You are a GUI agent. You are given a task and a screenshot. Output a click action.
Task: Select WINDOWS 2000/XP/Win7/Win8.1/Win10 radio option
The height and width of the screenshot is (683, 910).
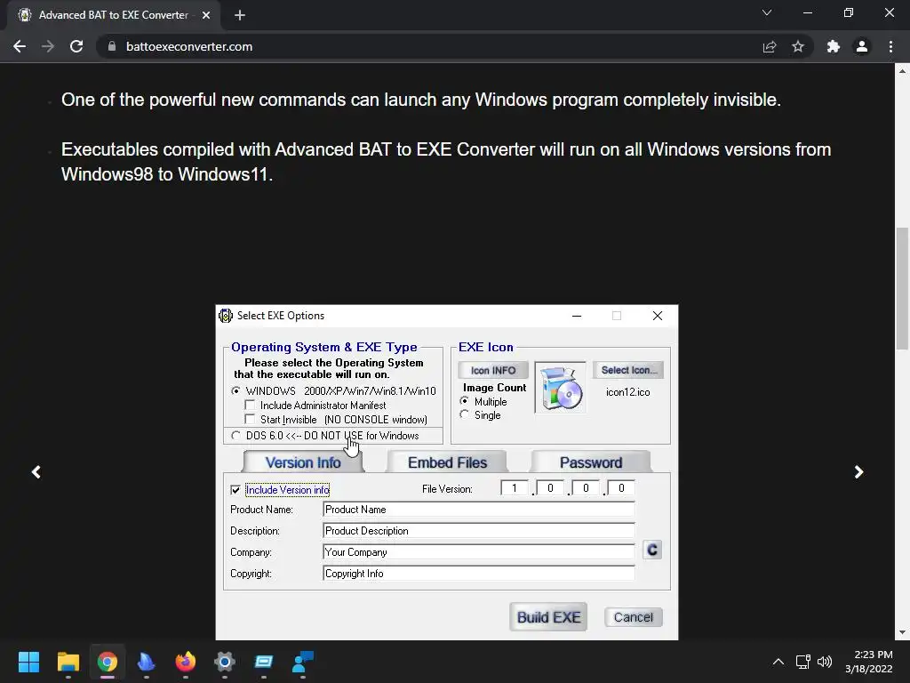[x=235, y=391]
